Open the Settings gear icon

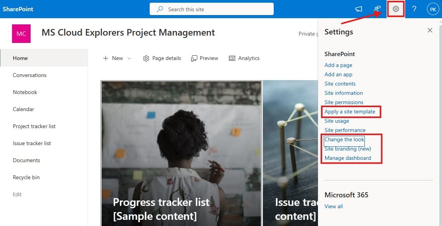(396, 9)
